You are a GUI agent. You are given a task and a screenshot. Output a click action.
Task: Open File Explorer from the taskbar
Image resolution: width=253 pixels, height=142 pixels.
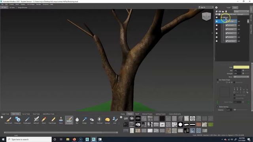[x=68, y=139]
